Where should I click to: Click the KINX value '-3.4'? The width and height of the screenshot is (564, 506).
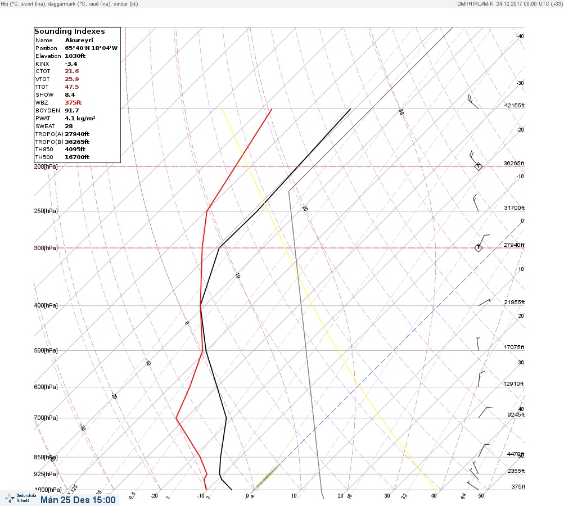click(71, 64)
